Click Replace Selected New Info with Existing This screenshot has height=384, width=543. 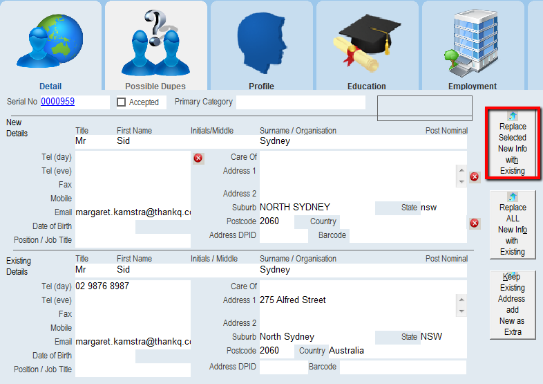[x=513, y=144]
